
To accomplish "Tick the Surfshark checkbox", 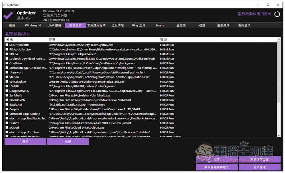I will tap(7, 95).
